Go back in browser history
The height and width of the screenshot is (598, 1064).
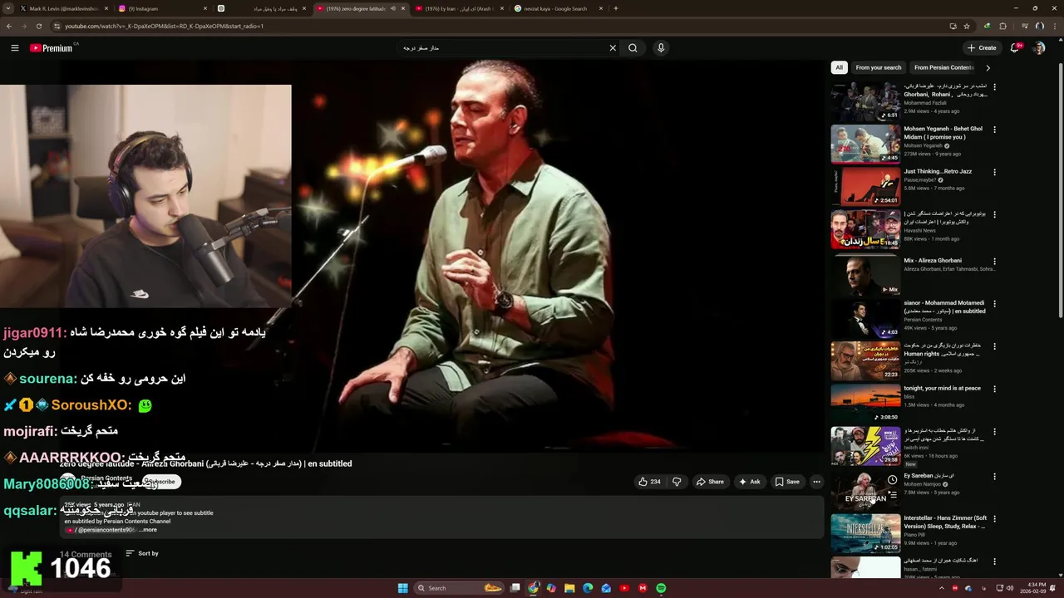coord(8,26)
